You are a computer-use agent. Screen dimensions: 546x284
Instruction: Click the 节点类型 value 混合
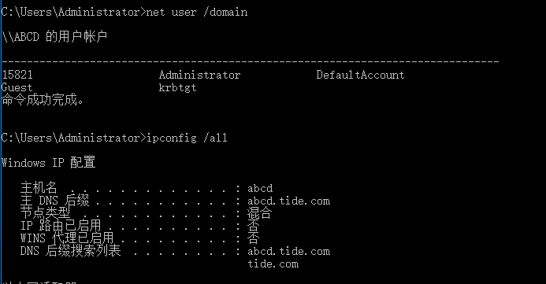[x=259, y=212]
